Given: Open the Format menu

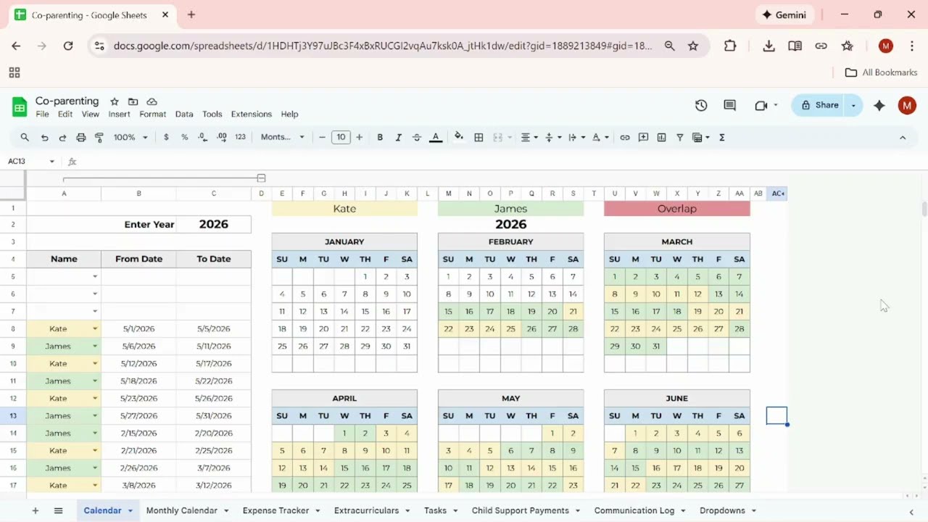Looking at the screenshot, I should [x=153, y=114].
